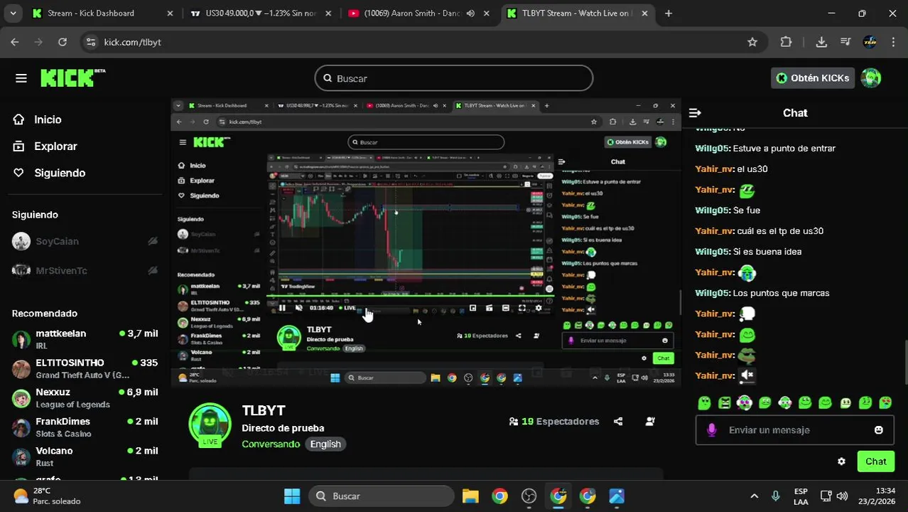Viewport: 908px width, 512px height.
Task: Open Siguiendo in the sidebar navigation
Action: pyautogui.click(x=49, y=173)
